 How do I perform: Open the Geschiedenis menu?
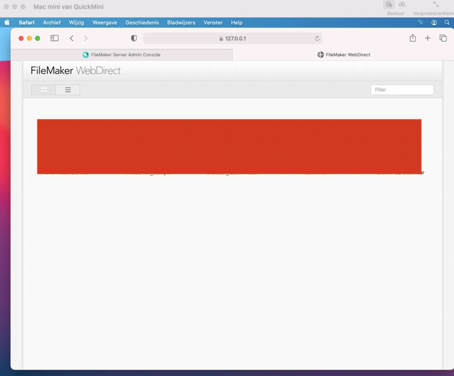tap(142, 23)
